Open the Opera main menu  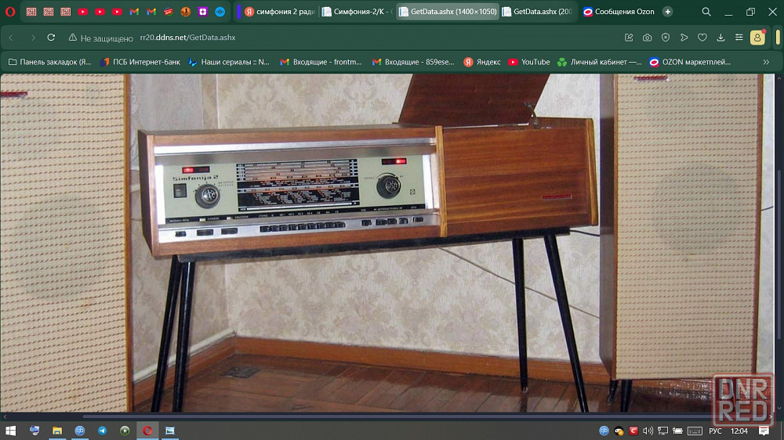coord(10,12)
